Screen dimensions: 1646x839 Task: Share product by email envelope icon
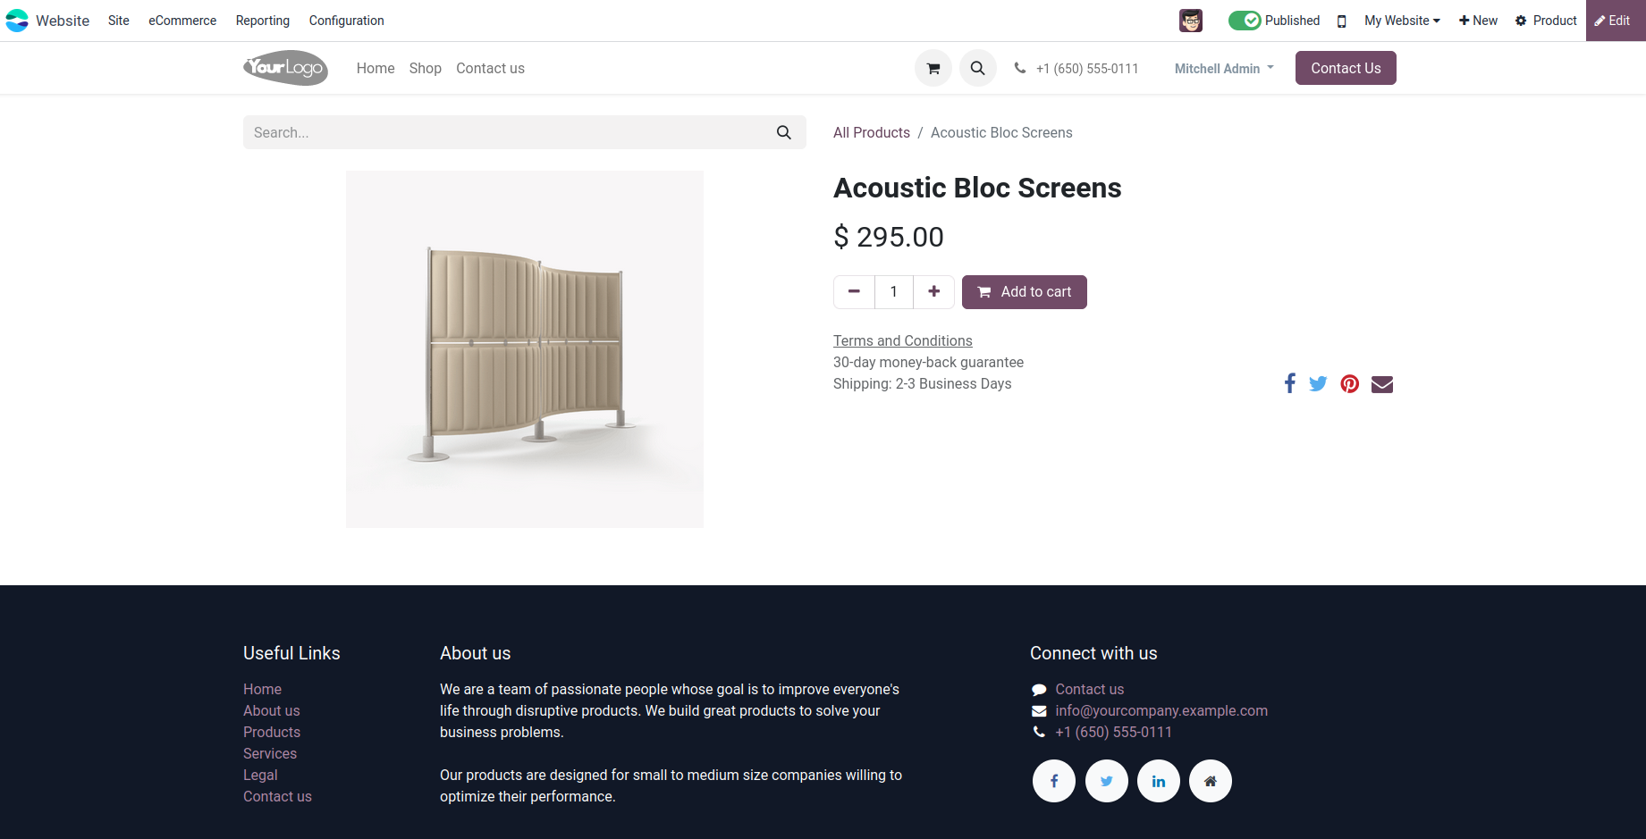[1381, 384]
